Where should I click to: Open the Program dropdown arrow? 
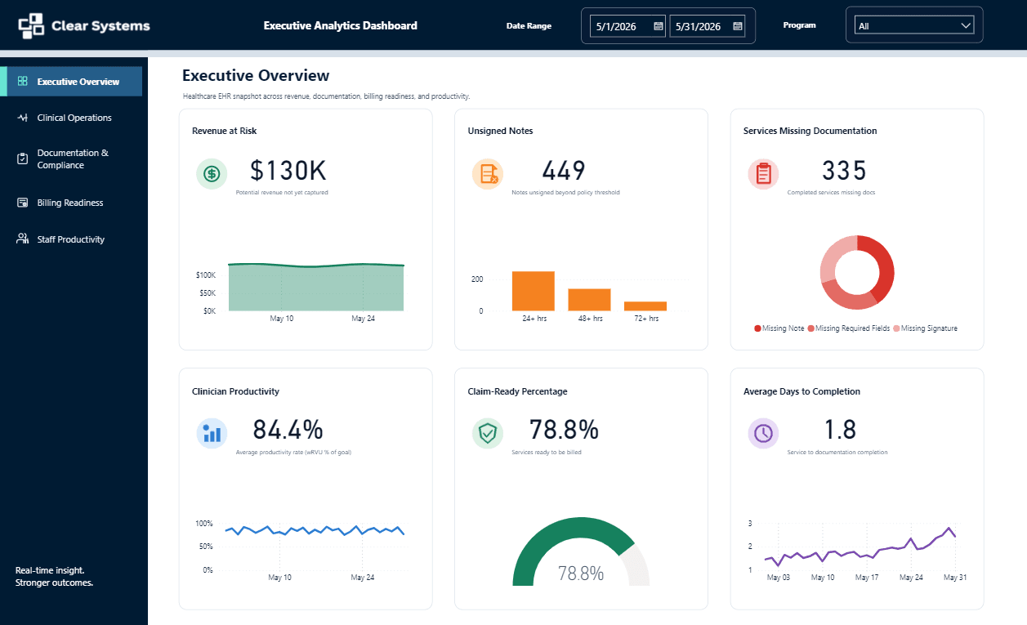click(967, 26)
